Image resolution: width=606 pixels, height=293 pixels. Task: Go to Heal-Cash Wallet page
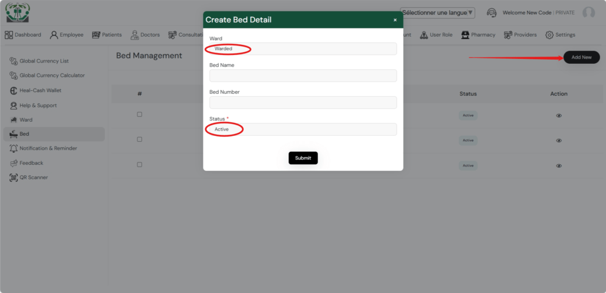click(x=40, y=90)
